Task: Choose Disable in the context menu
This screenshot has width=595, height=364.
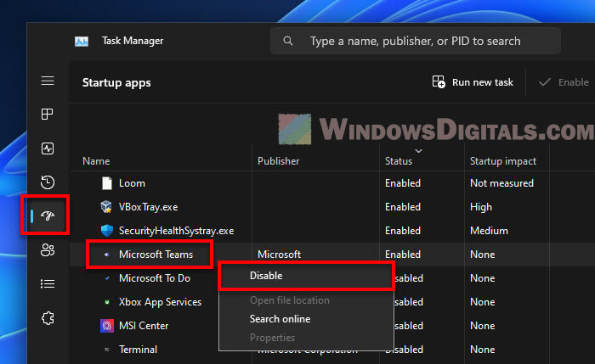Action: [x=306, y=276]
